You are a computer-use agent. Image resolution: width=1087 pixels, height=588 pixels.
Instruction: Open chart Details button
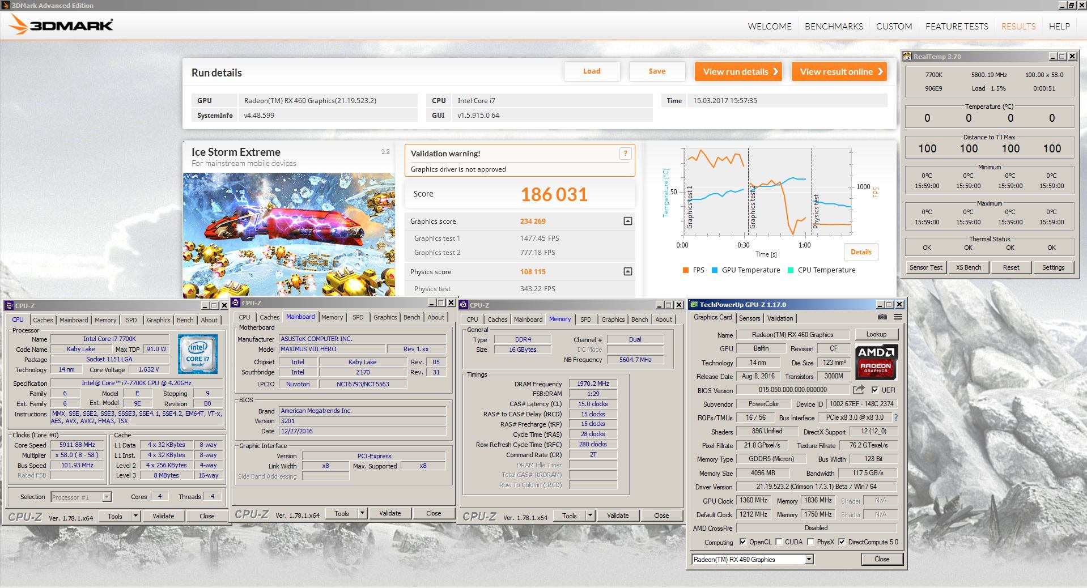tap(861, 252)
